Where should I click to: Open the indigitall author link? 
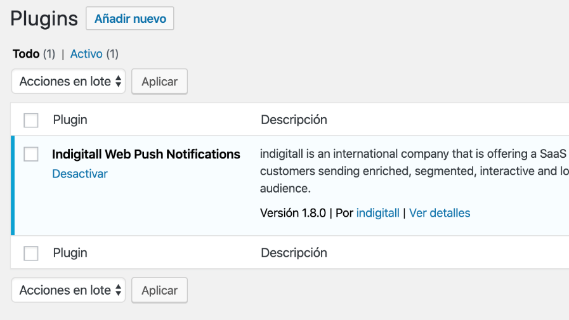coord(378,213)
